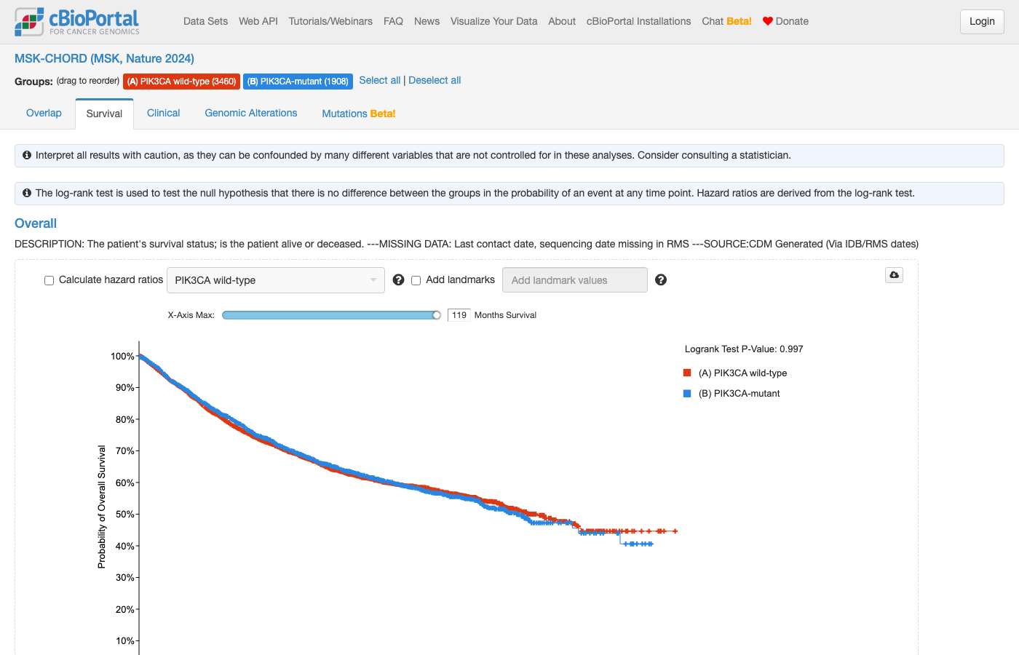Click info icon in the caution notice
This screenshot has height=655, width=1019.
point(27,155)
